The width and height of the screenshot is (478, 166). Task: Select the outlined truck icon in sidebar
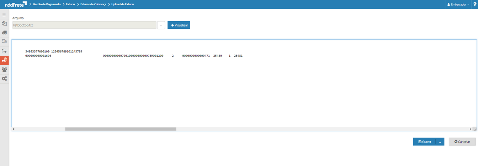pos(4,41)
